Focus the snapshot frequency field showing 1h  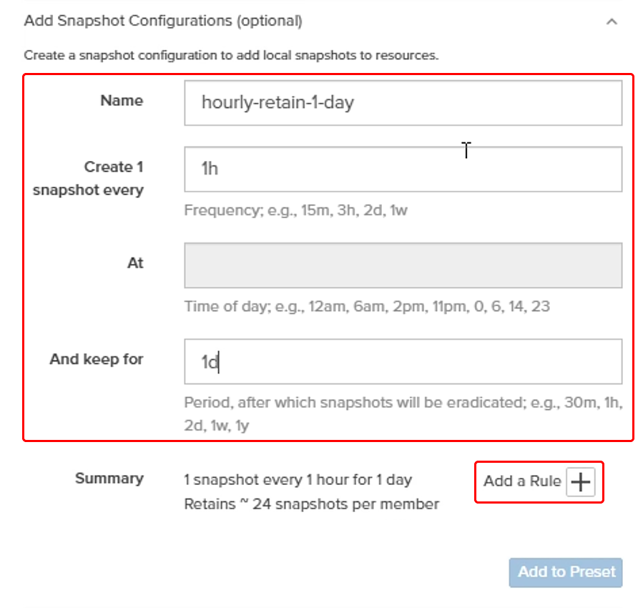[x=403, y=170]
